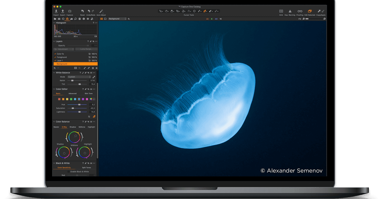Reset adjustments with the Reset icon
This screenshot has width=379, height=199.
tap(82, 11)
